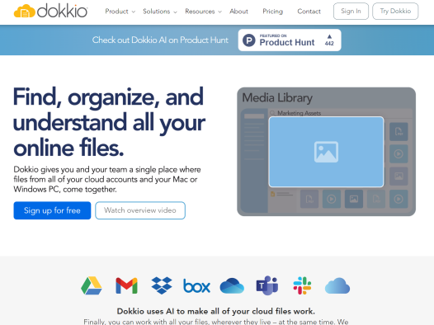Open the Contact page
This screenshot has height=325, width=434.
click(x=309, y=12)
